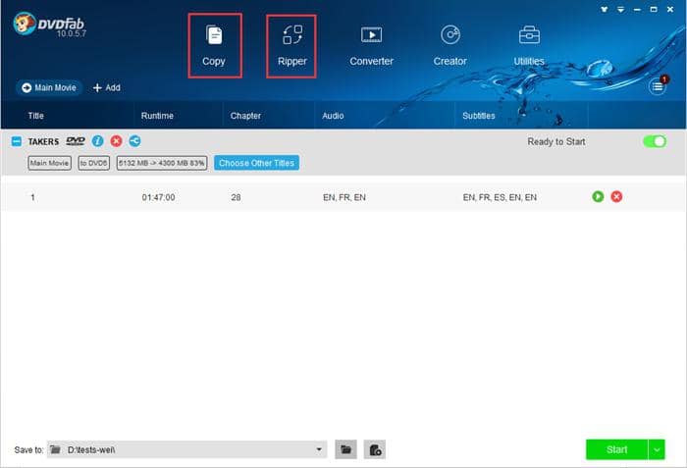The height and width of the screenshot is (468, 687).
Task: Browse for output folder
Action: (345, 449)
